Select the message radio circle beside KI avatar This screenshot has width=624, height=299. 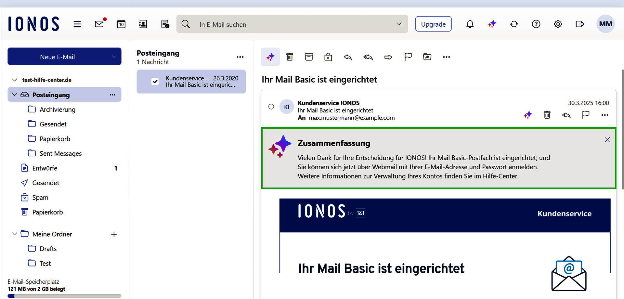271,107
